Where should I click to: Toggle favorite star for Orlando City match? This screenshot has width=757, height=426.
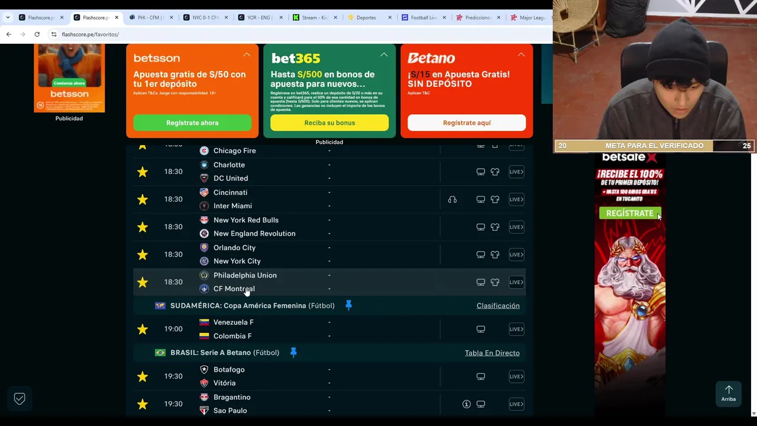[x=143, y=254]
